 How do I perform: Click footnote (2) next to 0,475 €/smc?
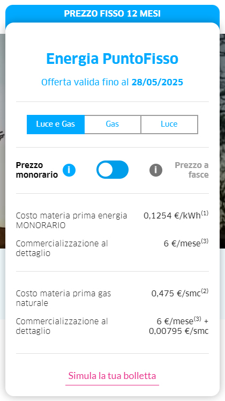click(x=205, y=291)
